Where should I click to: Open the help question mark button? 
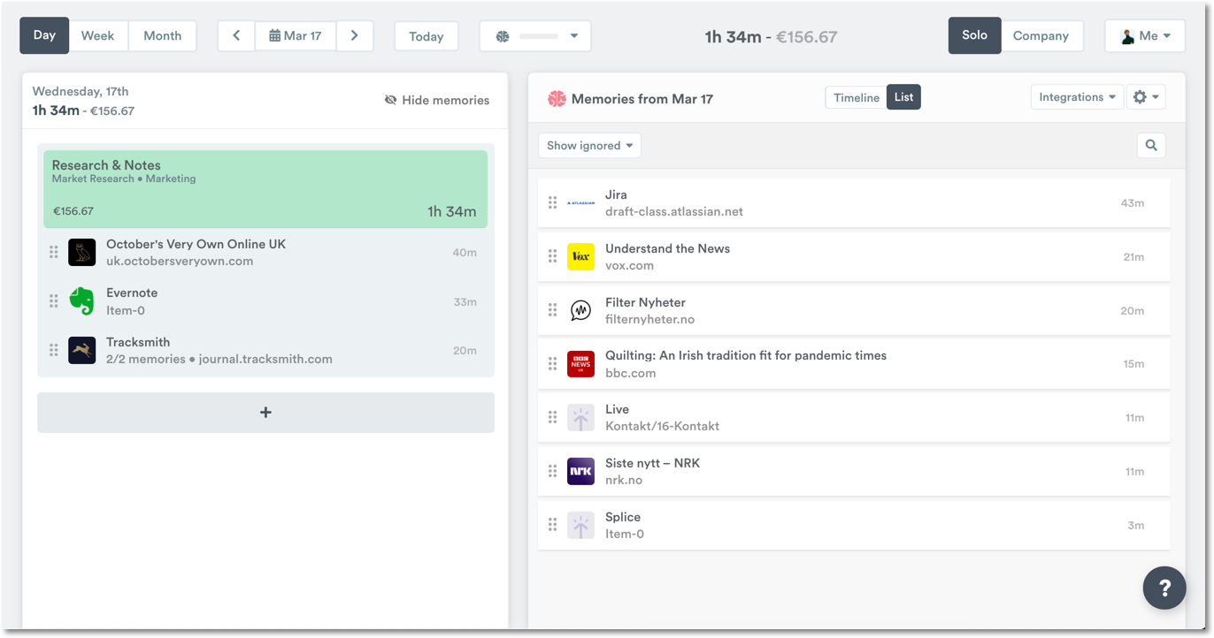(1164, 588)
